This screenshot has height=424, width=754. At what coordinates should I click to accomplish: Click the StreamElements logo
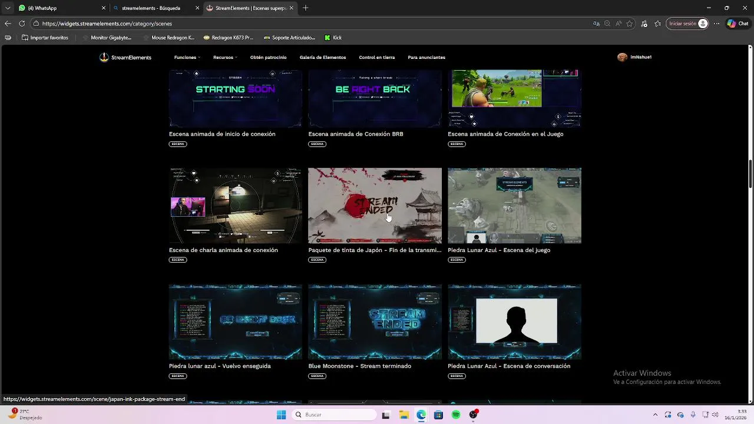(x=125, y=57)
